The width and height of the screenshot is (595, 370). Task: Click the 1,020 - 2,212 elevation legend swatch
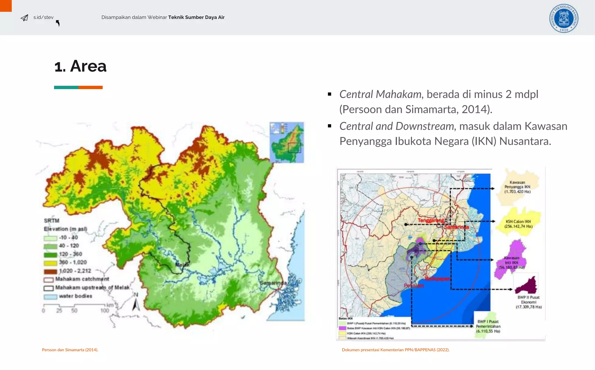tap(50, 271)
